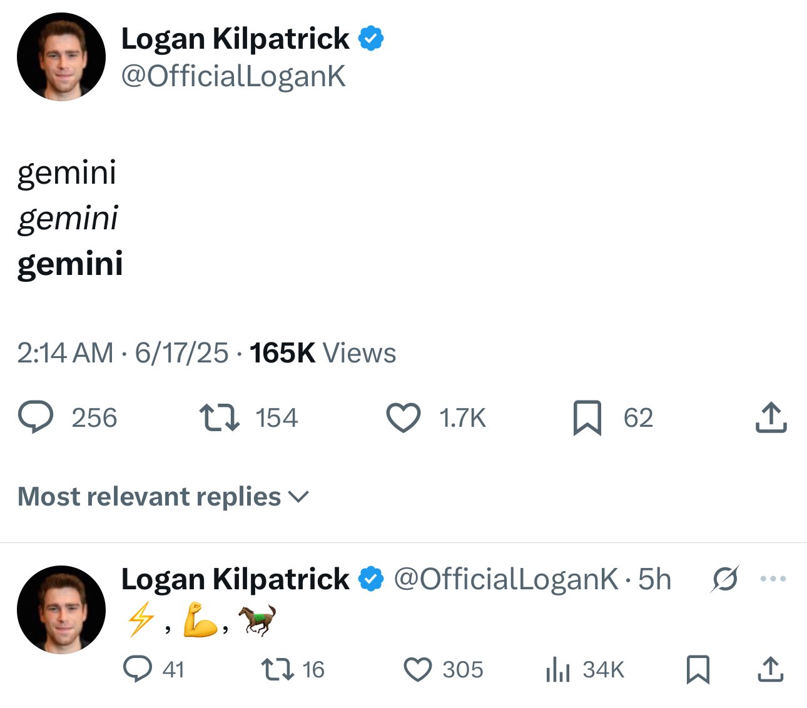
Task: Like the main gemini tweet
Action: (x=403, y=418)
